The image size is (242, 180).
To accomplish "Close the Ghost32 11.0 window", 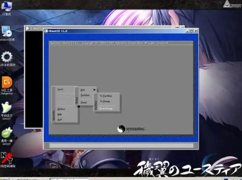I will click(x=196, y=31).
